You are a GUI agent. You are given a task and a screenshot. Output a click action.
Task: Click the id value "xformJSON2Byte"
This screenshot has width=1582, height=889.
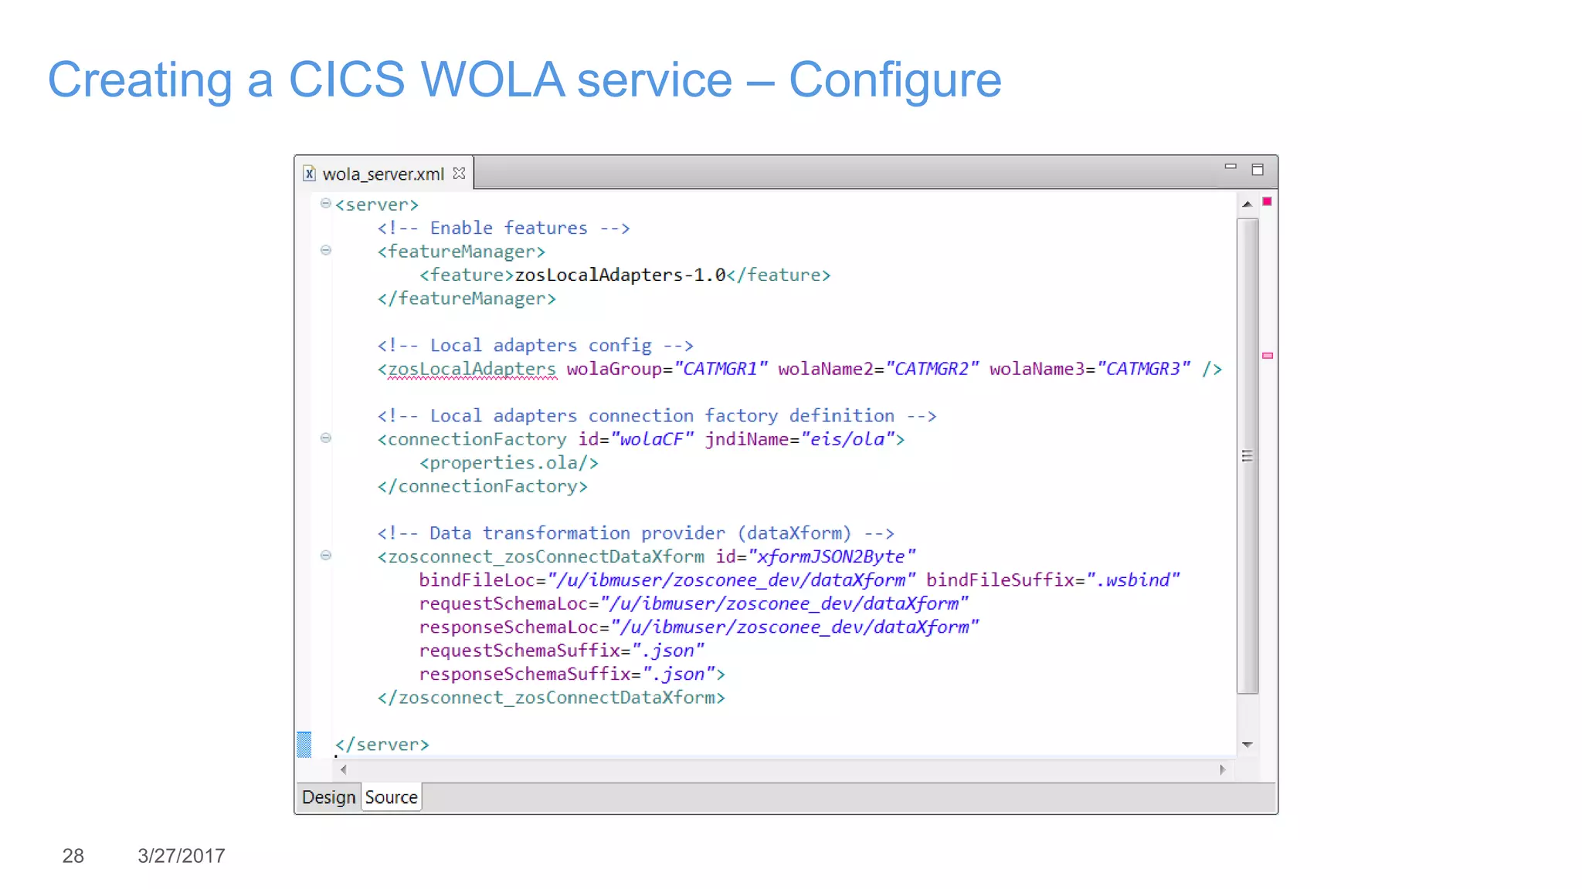click(x=831, y=557)
